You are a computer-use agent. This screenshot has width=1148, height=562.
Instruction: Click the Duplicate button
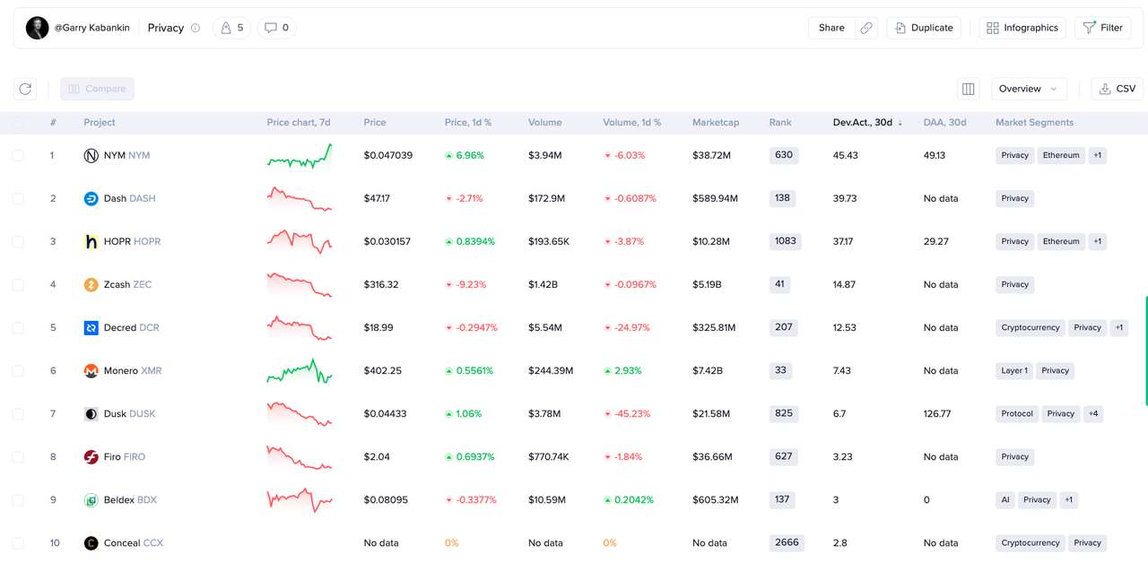click(924, 28)
